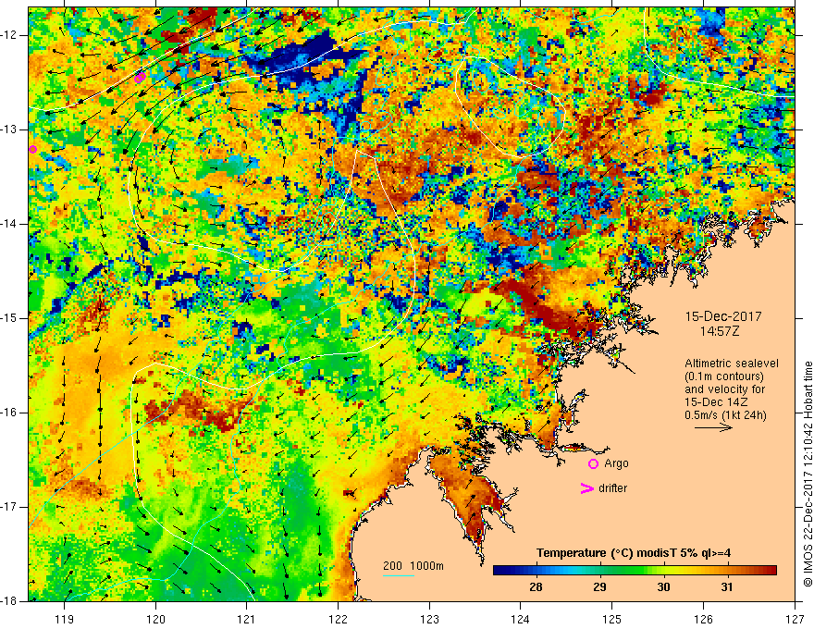Click the '28' colorbar tick label
The image size is (814, 629).
(x=536, y=587)
